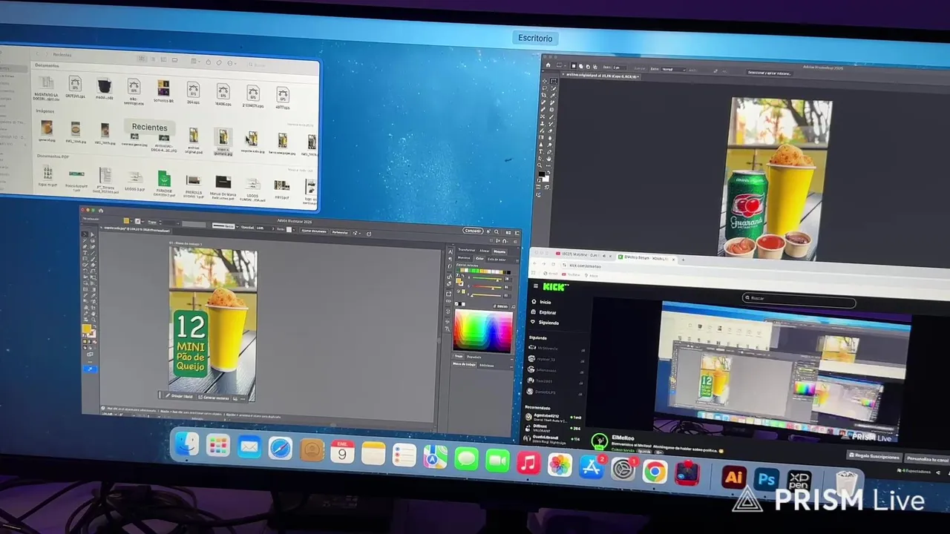The height and width of the screenshot is (534, 950).
Task: Open System Settings from the Dock
Action: click(x=623, y=469)
